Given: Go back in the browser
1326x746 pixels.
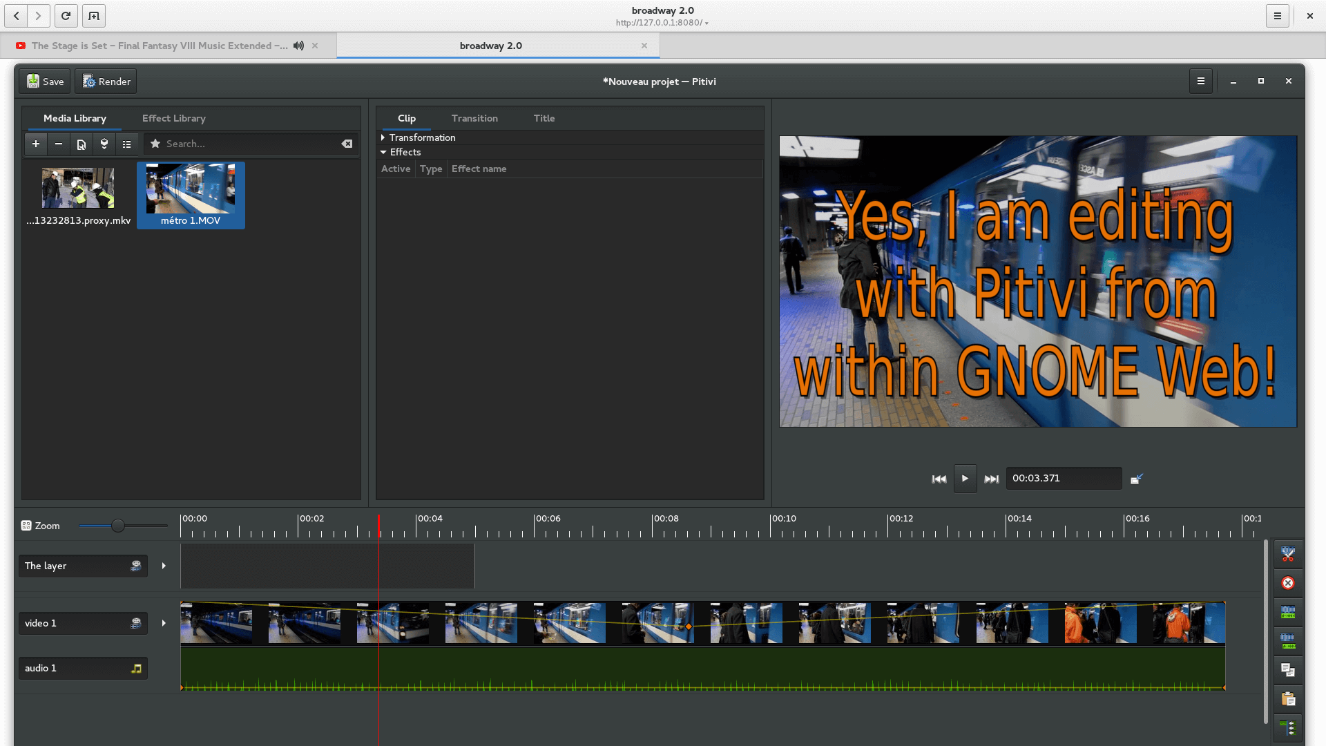Looking at the screenshot, I should coord(16,16).
